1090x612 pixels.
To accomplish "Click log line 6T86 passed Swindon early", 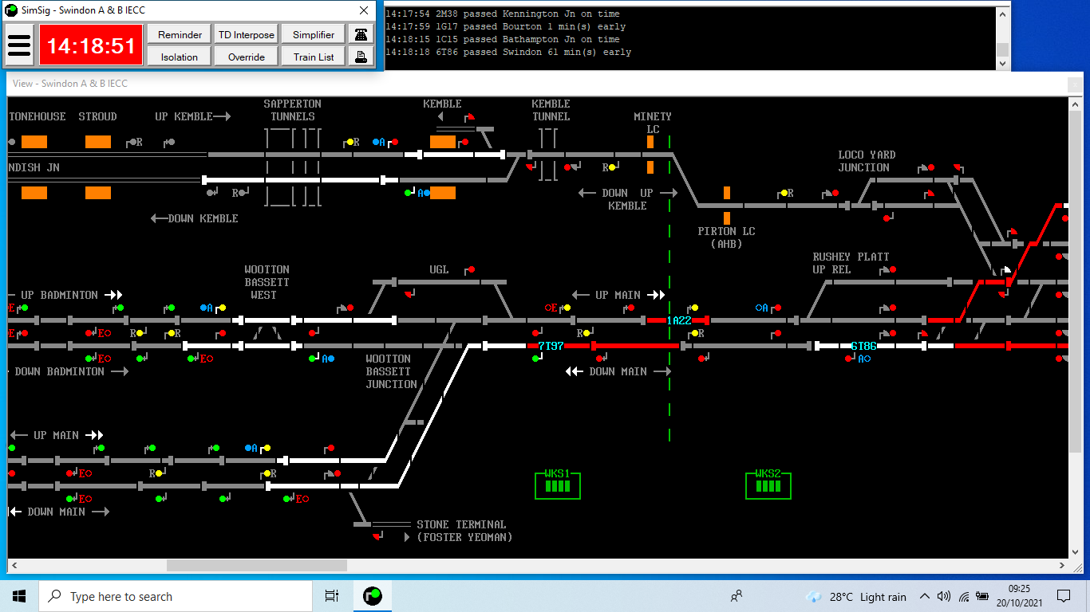I will (x=508, y=52).
